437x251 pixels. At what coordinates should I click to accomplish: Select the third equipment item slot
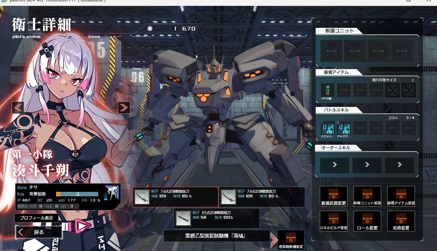(x=360, y=90)
